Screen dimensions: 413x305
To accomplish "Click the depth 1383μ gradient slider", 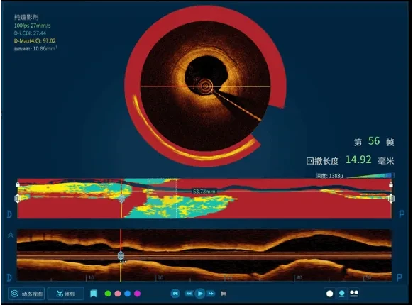I will pyautogui.click(x=370, y=175).
